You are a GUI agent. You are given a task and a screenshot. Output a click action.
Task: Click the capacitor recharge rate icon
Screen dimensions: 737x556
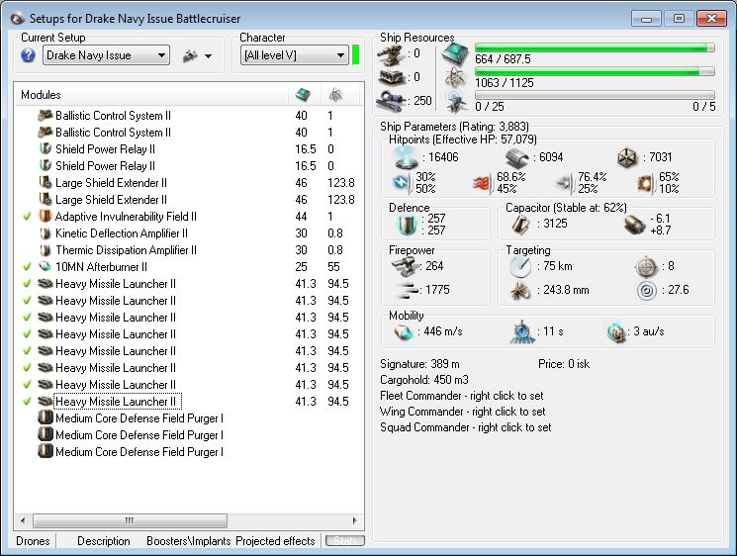(634, 226)
